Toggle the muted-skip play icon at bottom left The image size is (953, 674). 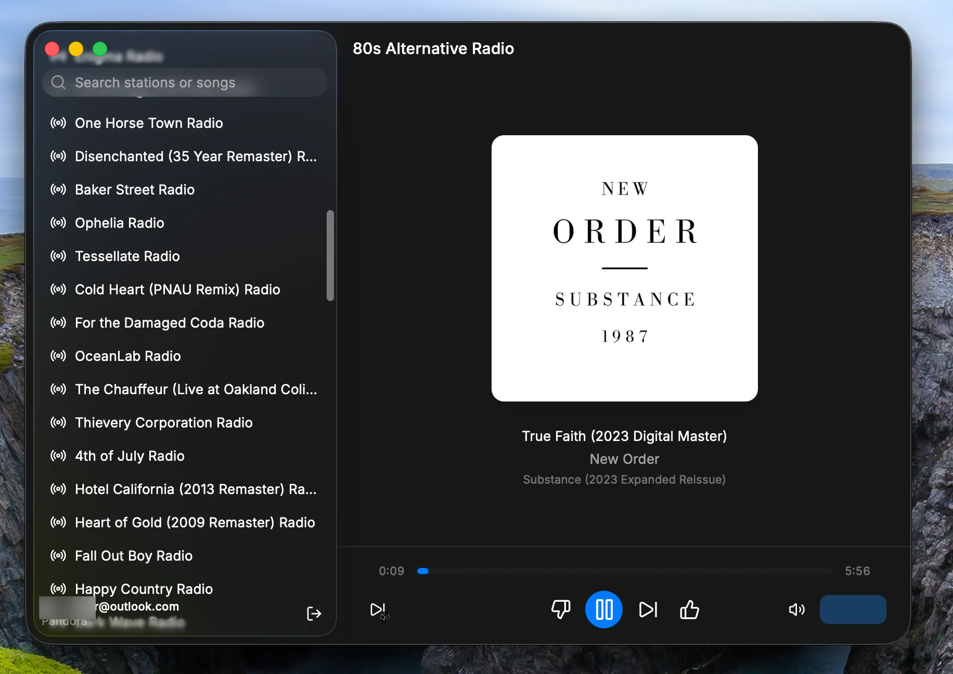pos(379,611)
